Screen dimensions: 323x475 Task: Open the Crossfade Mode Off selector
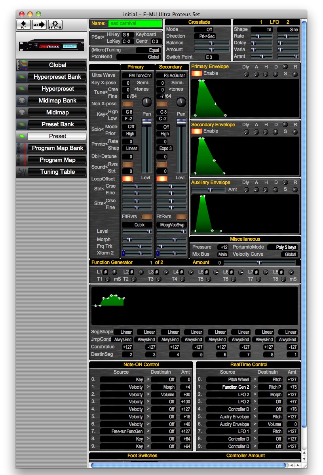coord(205,29)
